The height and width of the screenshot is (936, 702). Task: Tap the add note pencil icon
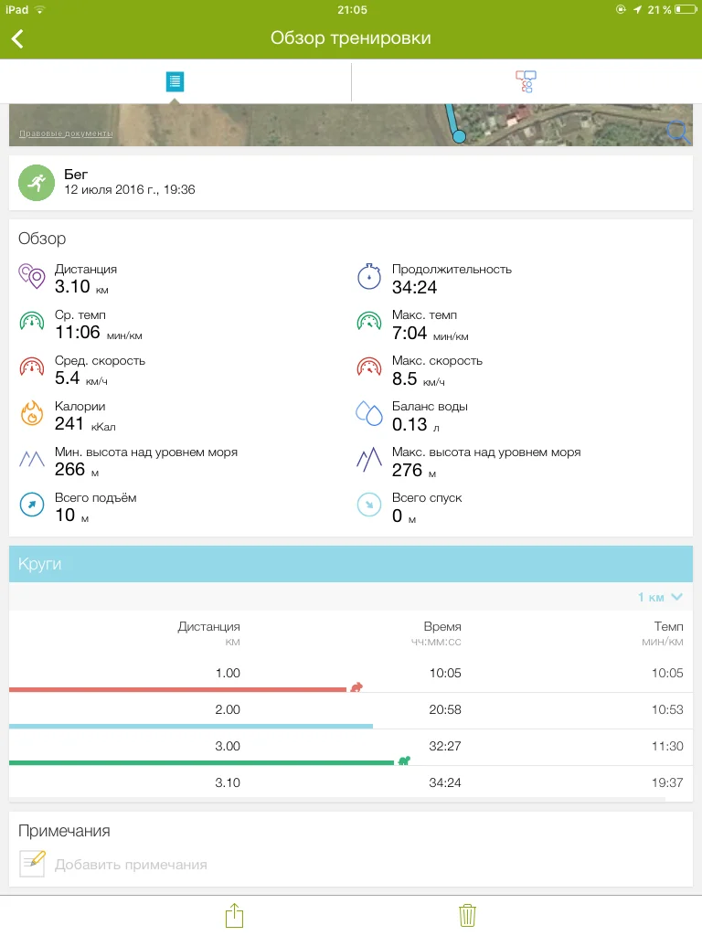click(32, 863)
